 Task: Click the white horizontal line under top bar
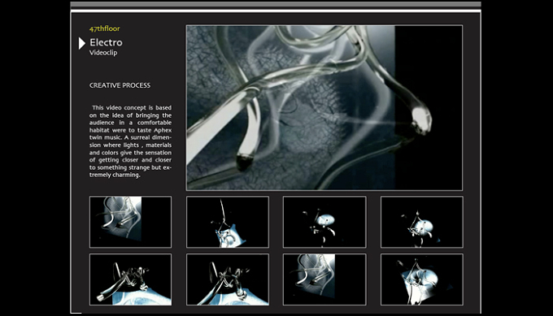point(276,11)
